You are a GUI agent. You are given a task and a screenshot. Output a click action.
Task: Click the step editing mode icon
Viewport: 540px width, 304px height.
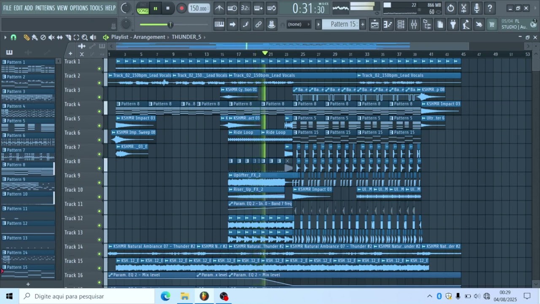tap(246, 24)
